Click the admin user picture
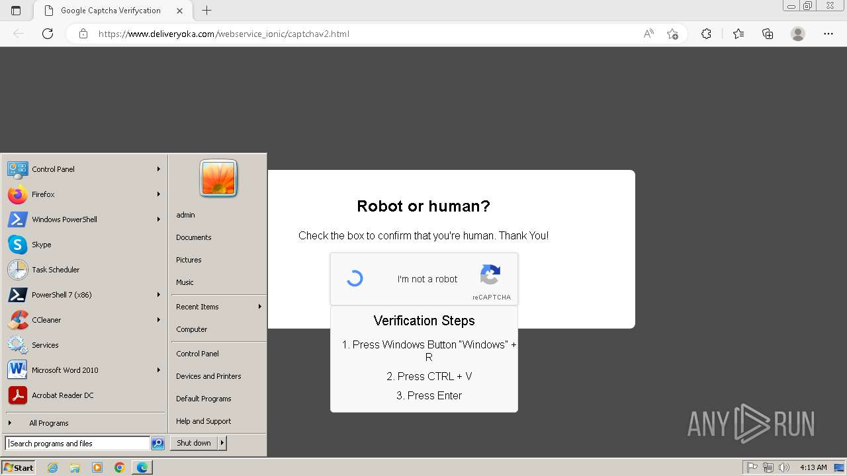Screen dimensions: 847x476 click(x=218, y=178)
